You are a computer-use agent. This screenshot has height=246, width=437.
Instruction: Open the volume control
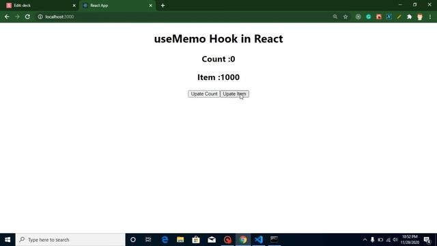pos(395,240)
